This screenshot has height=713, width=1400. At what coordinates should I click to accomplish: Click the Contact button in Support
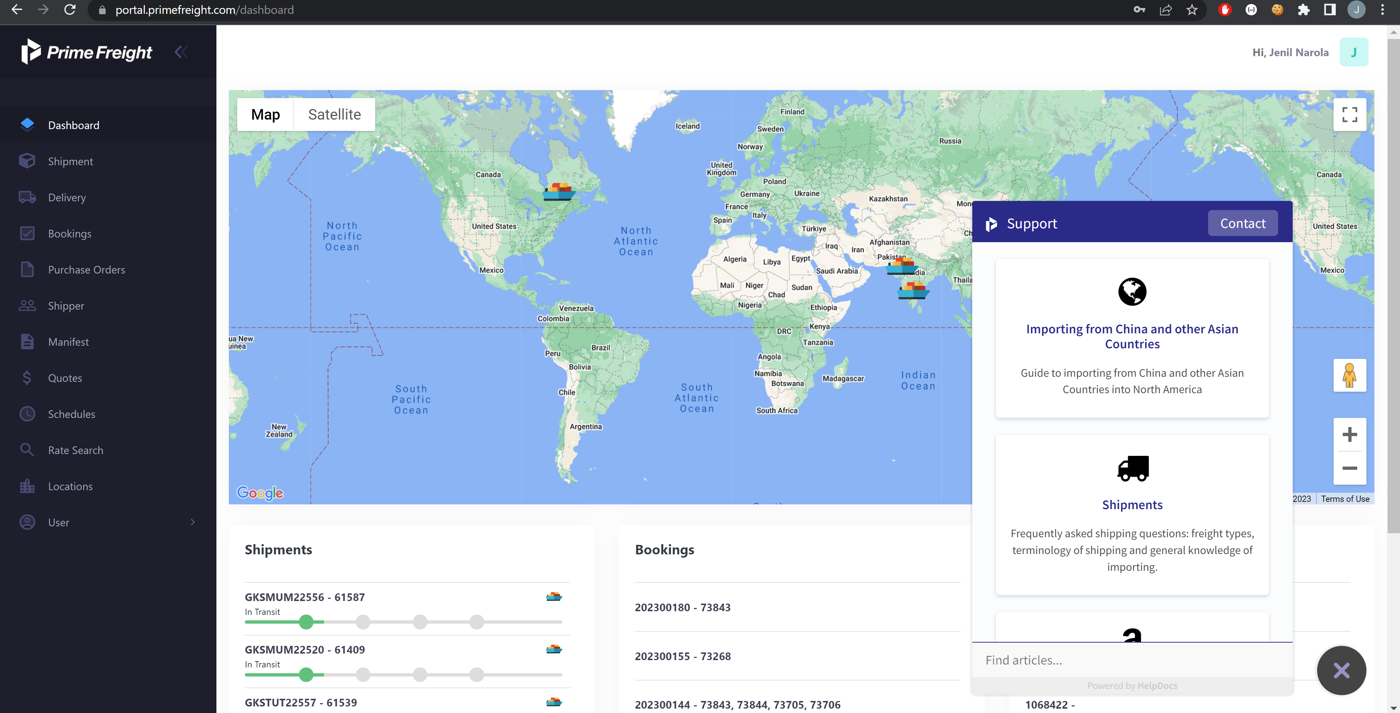coord(1242,223)
